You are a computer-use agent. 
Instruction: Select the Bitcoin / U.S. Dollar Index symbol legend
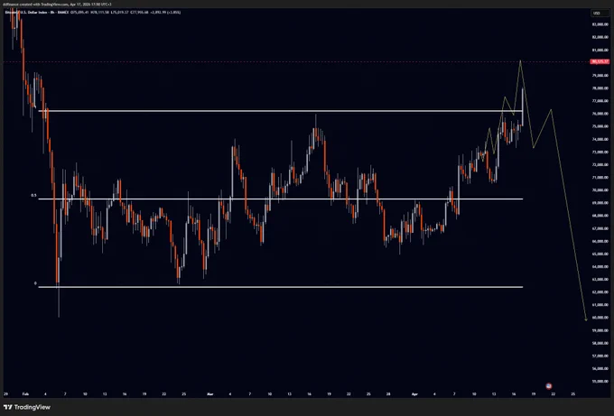(x=36, y=12)
